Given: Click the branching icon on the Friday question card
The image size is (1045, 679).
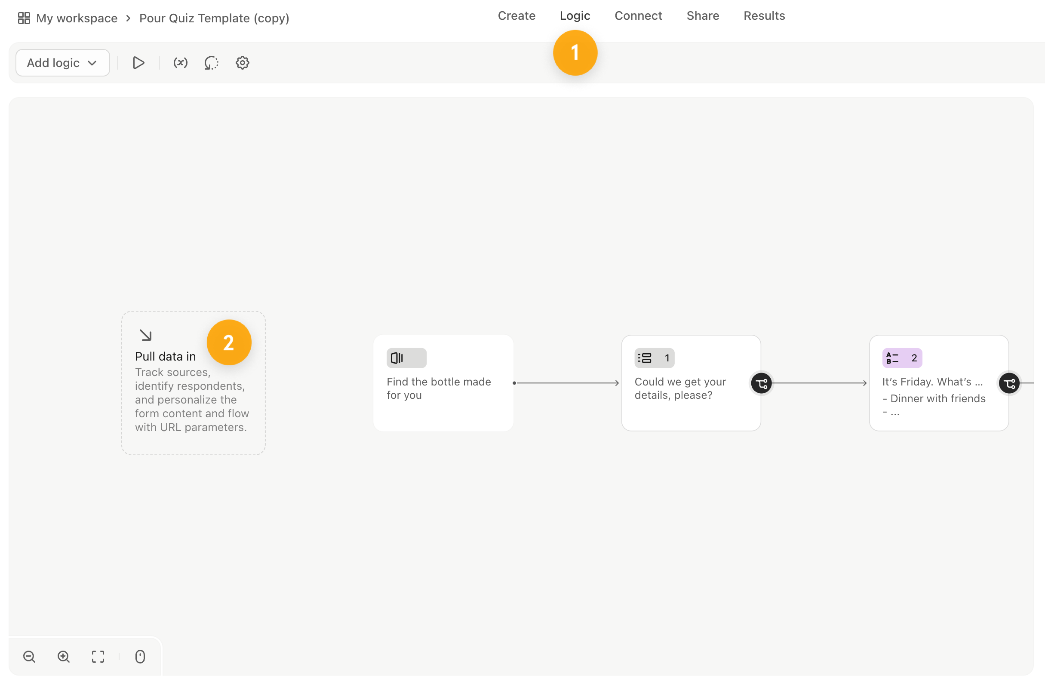Looking at the screenshot, I should pos(1009,383).
